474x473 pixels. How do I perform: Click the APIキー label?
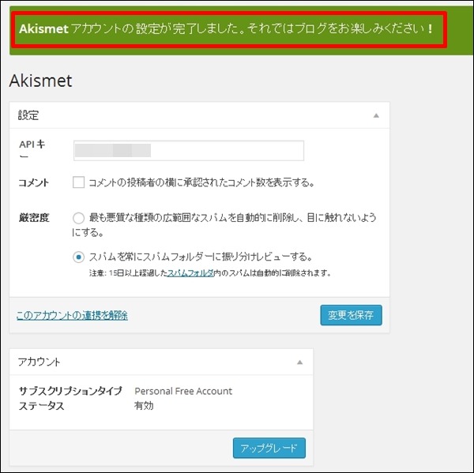point(32,149)
